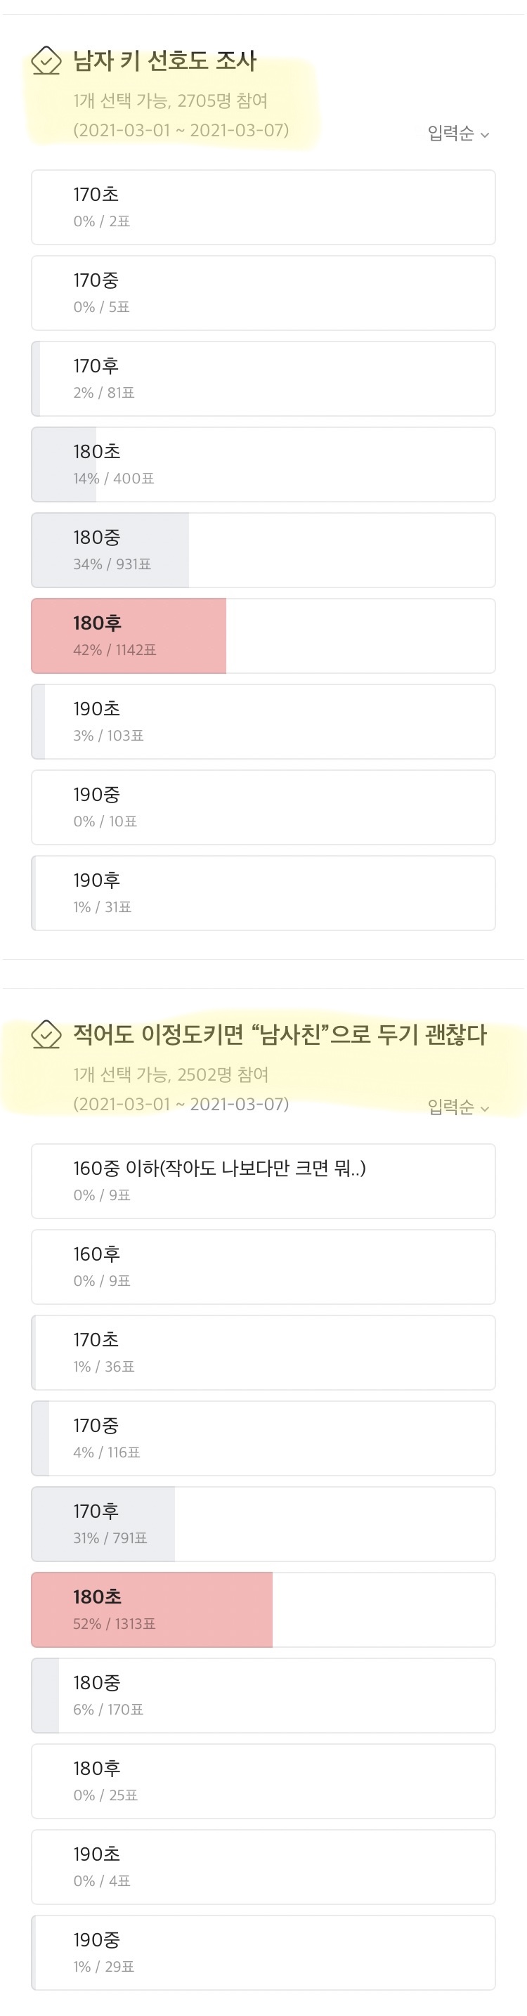Choose the 190초 option with 103표
The image size is (527, 2016).
tap(263, 722)
